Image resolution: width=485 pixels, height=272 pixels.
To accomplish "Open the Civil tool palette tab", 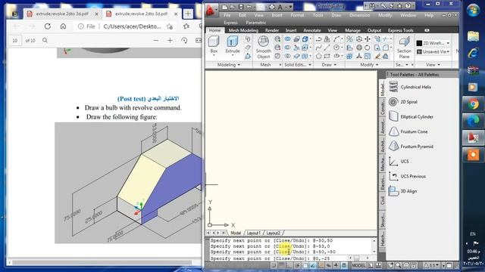I will pos(382,200).
